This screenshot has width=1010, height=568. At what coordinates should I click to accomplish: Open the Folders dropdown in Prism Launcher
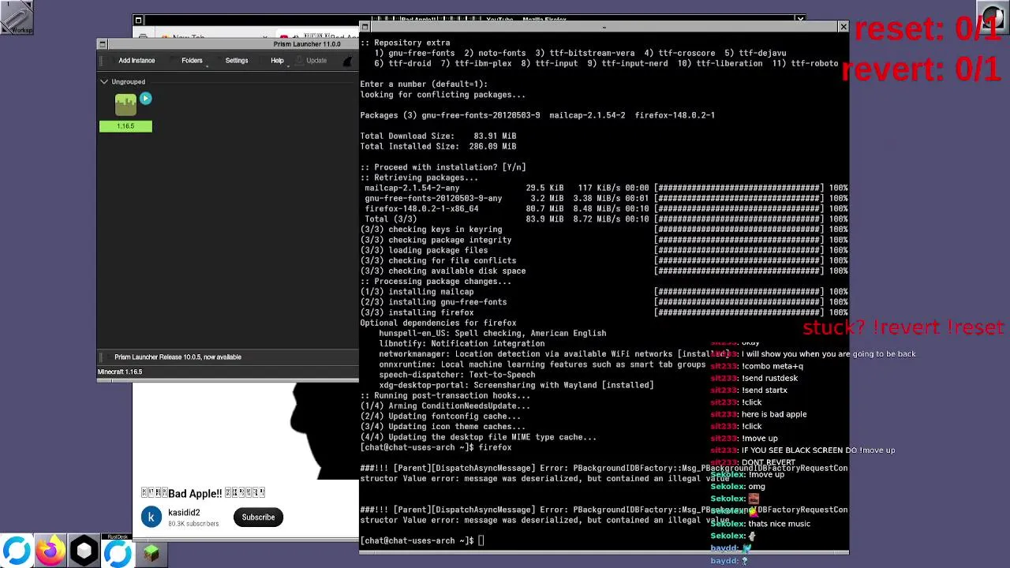192,61
